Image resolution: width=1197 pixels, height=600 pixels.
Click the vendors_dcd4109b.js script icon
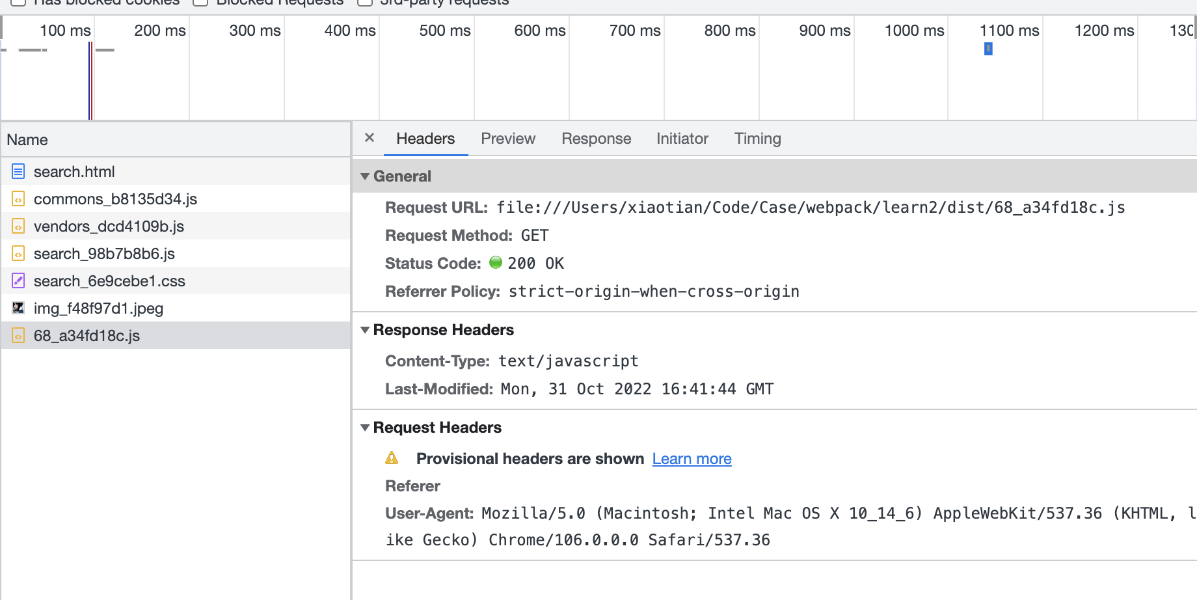pyautogui.click(x=18, y=226)
